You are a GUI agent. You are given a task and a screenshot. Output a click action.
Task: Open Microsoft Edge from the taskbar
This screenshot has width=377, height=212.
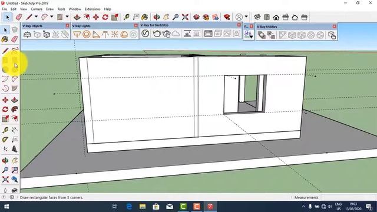click(129, 207)
